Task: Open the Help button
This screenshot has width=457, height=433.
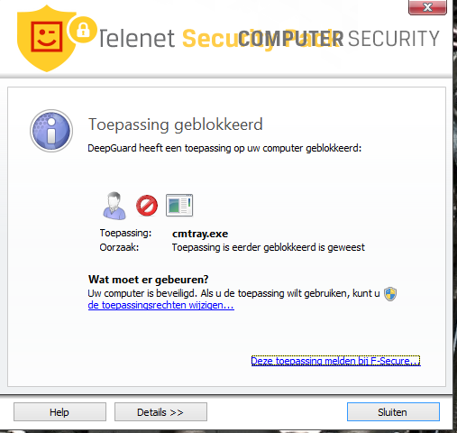Action: (x=59, y=412)
